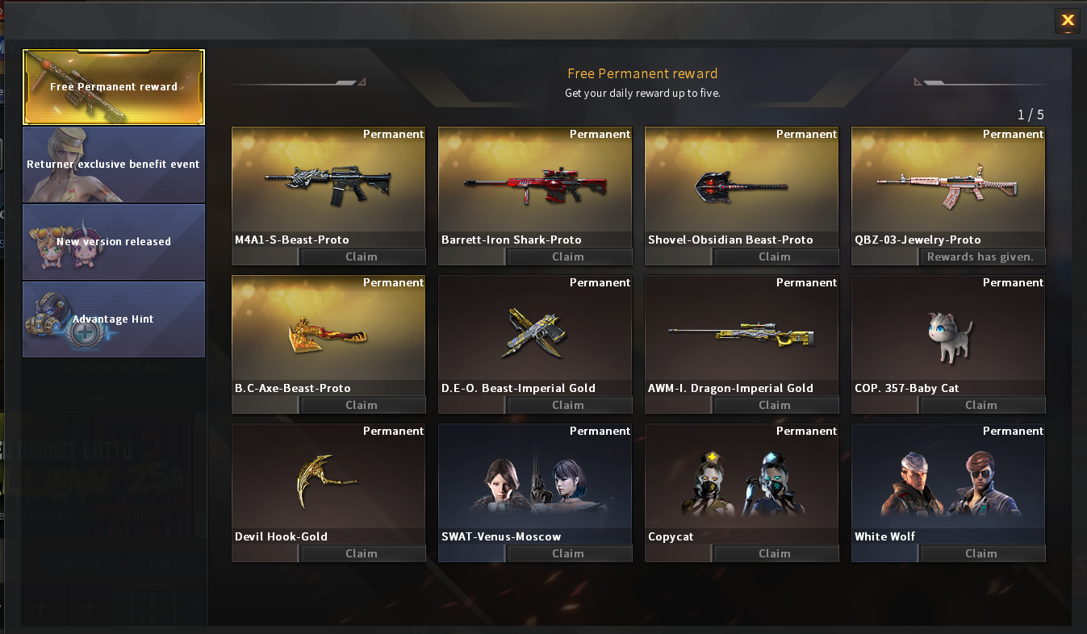Open the New version released tab
Screen dimensions: 1087x634
tap(114, 242)
